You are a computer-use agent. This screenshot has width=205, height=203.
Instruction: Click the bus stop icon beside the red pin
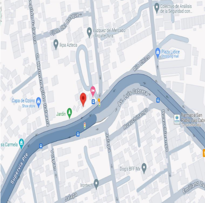tap(93, 101)
